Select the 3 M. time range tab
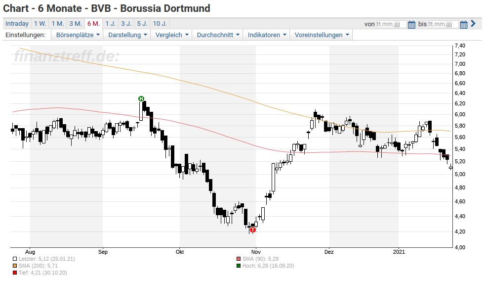 coord(76,24)
